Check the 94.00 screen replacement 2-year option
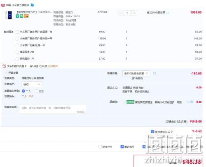 point(17,52)
